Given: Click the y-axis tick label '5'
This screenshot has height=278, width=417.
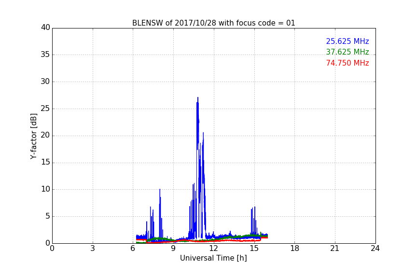Looking at the screenshot, I should 48,216.
